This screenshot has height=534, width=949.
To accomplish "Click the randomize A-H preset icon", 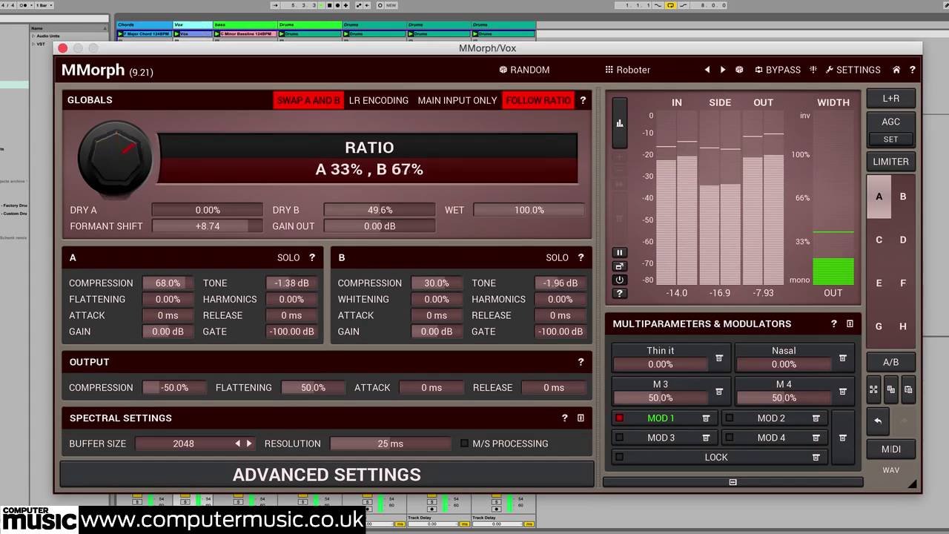I will click(873, 389).
